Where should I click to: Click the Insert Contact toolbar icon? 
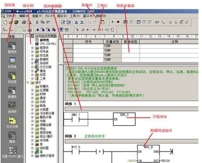point(101,30)
